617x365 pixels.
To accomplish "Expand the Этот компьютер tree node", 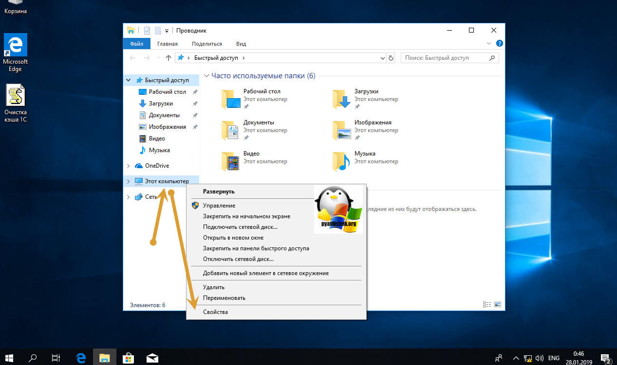I will pyautogui.click(x=128, y=181).
